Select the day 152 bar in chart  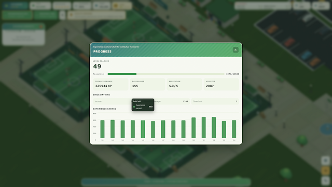214,128
